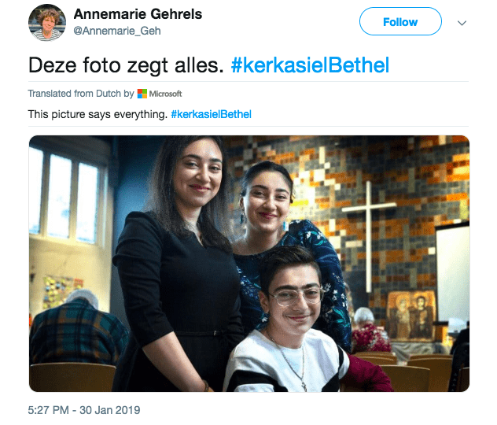Click the religious icon painting in photo
The width and height of the screenshot is (497, 425).
click(x=411, y=316)
